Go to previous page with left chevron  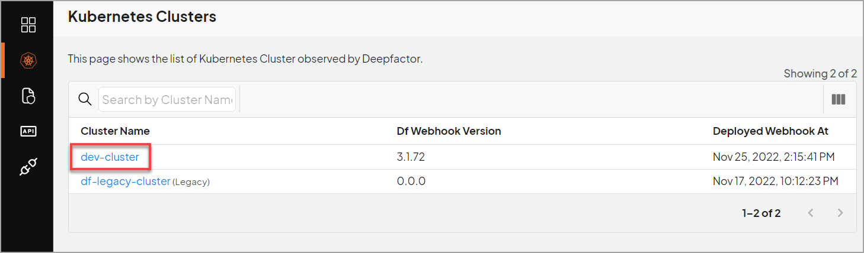[x=811, y=213]
